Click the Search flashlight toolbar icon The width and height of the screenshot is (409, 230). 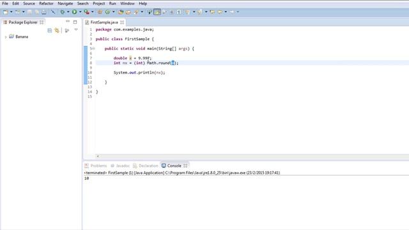click(136, 12)
